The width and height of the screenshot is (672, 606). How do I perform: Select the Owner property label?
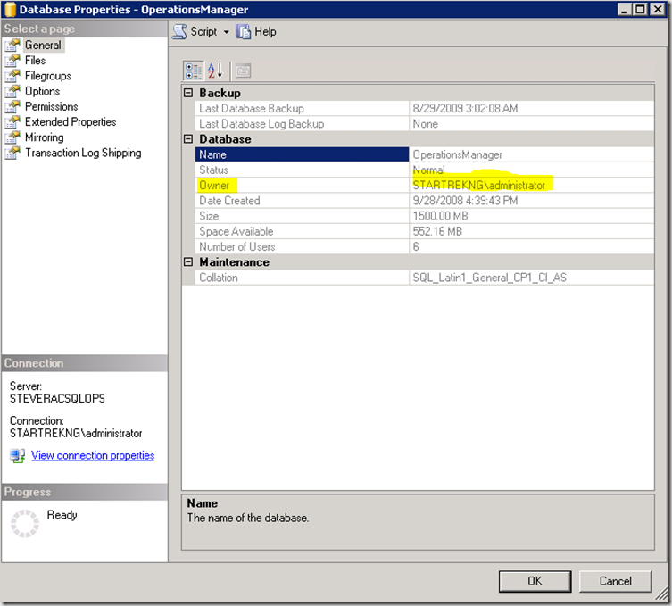click(x=214, y=185)
